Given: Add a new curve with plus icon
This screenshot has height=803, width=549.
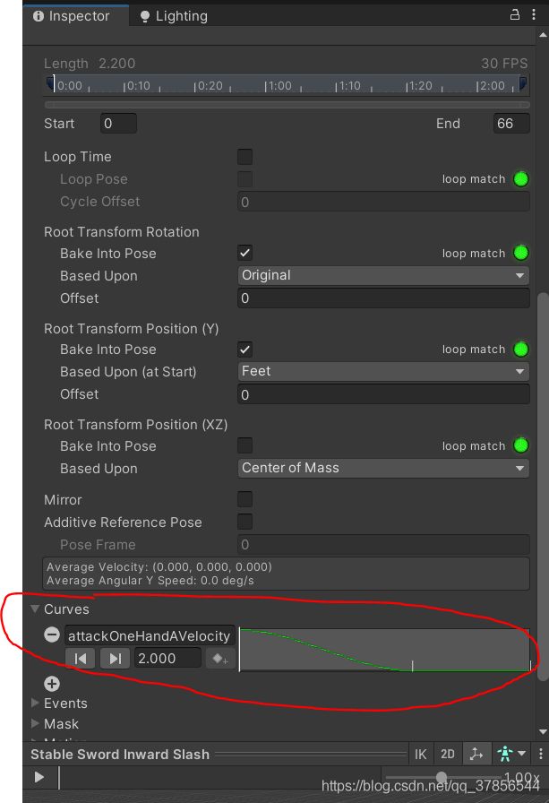Looking at the screenshot, I should tap(52, 684).
